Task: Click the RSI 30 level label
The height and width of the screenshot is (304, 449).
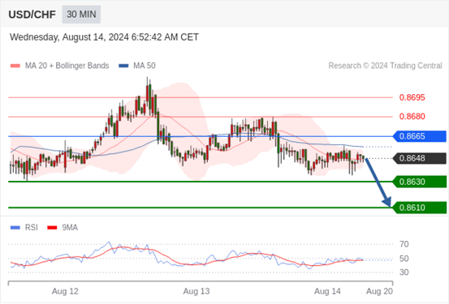Action: point(404,272)
